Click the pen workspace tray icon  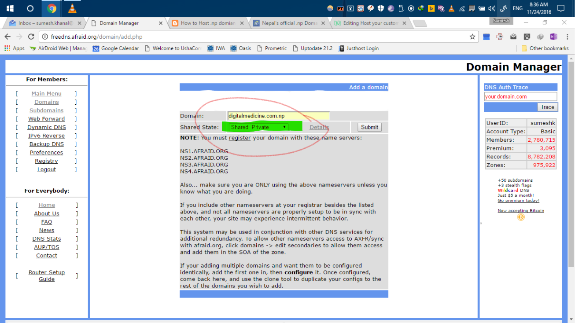pyautogui.click(x=503, y=8)
